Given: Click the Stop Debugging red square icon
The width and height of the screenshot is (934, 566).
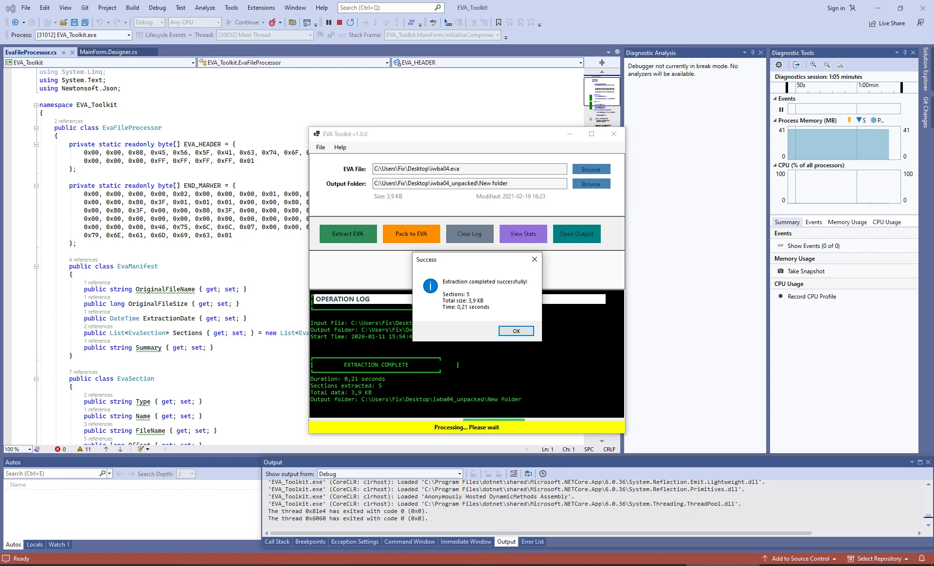Looking at the screenshot, I should (340, 22).
